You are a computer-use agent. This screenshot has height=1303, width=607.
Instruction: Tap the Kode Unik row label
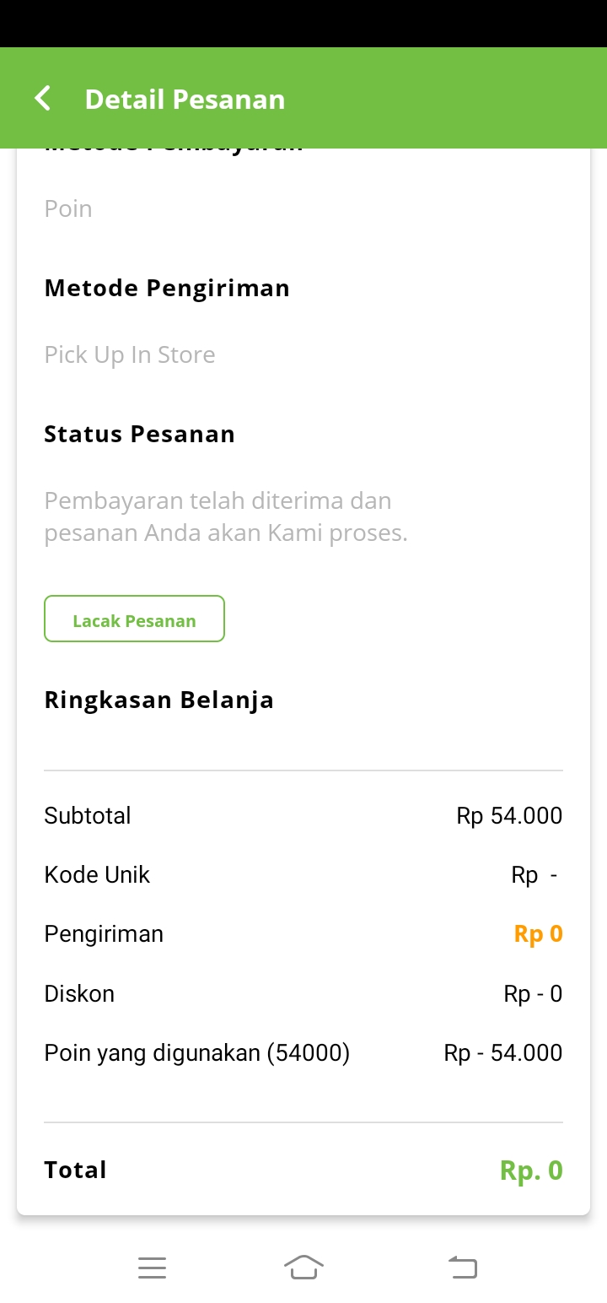pyautogui.click(x=97, y=875)
